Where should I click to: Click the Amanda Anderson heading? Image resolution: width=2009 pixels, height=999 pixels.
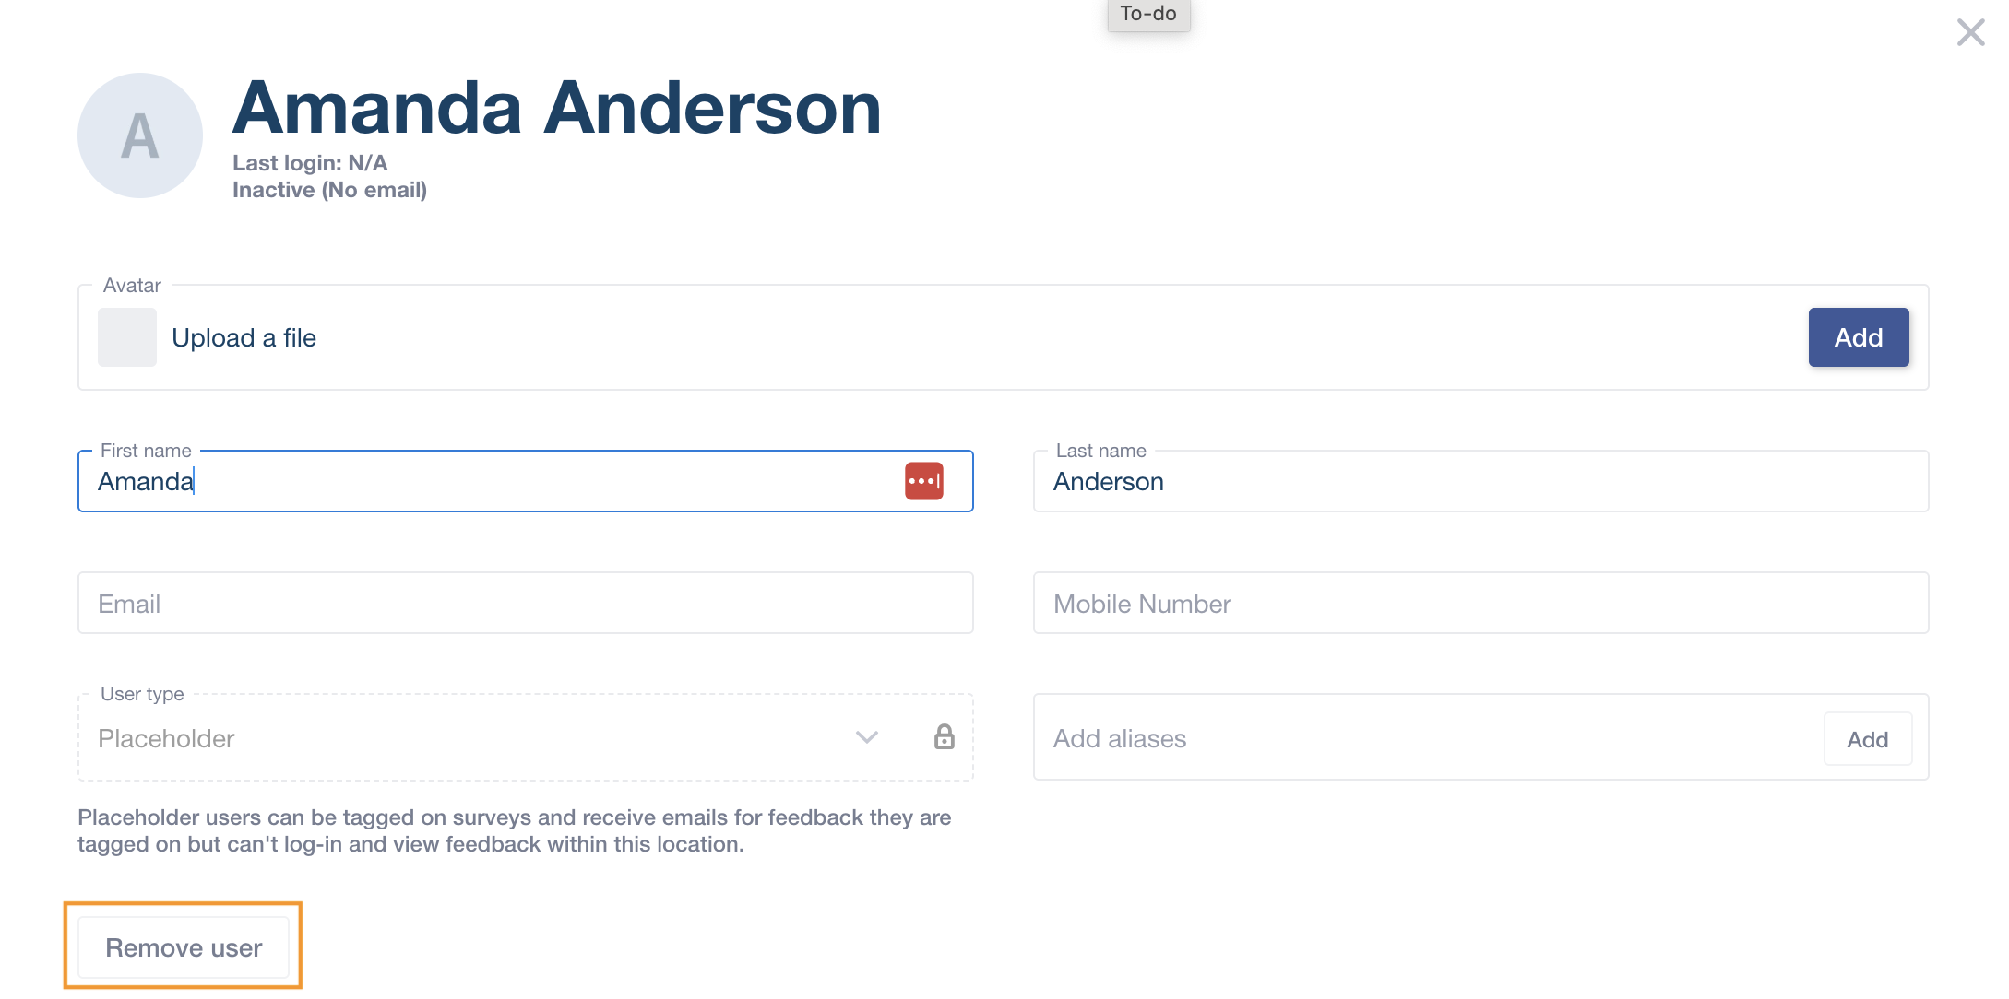click(557, 108)
